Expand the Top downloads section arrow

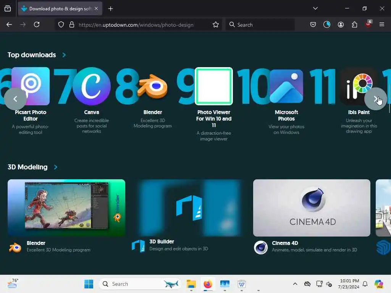[64, 55]
